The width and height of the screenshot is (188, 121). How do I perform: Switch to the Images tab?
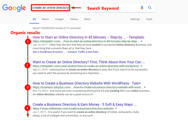59,19
